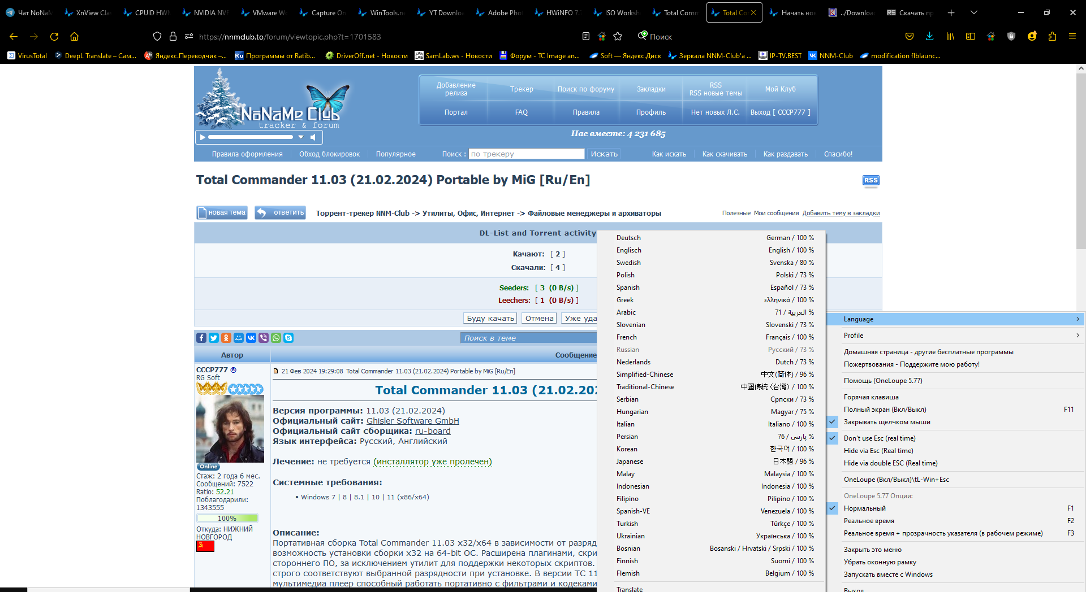The image size is (1086, 592).
Task: Switch to the 'Чат NoNaMe' browser tab
Action: (29, 12)
